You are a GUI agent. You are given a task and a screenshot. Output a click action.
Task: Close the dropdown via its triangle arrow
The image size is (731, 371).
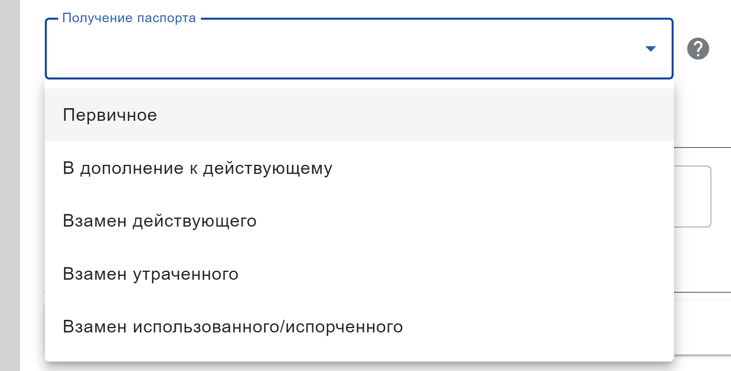point(651,49)
